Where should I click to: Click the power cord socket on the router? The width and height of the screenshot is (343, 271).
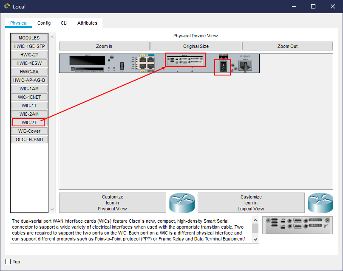(245, 66)
